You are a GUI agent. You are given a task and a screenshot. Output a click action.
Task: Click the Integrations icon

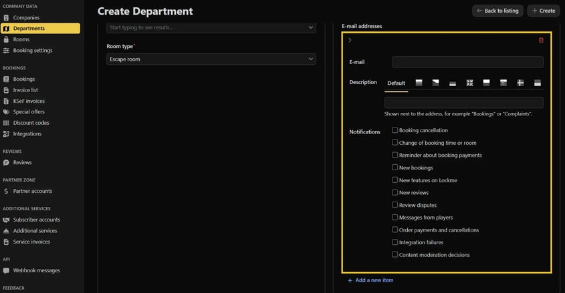tap(6, 133)
